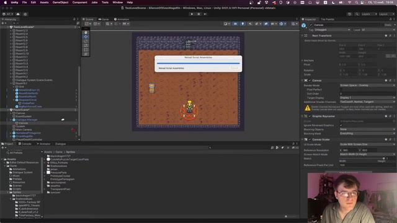Toggle the scene effects icon
This screenshot has height=223, width=397.
257,24
